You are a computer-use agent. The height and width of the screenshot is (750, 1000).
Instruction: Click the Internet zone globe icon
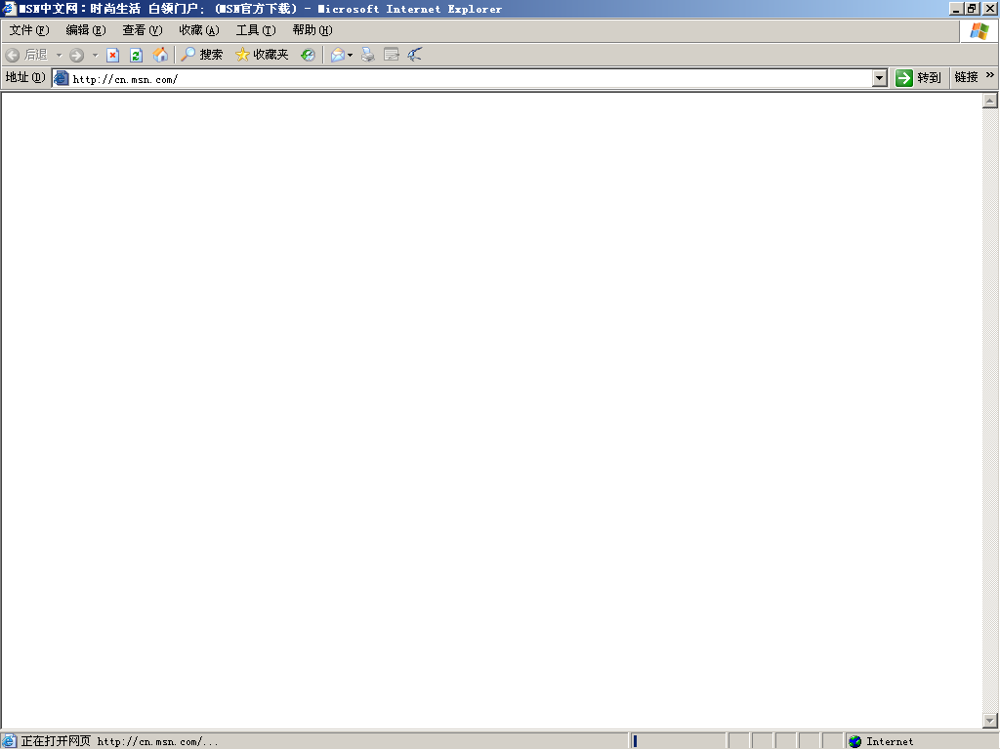[855, 741]
